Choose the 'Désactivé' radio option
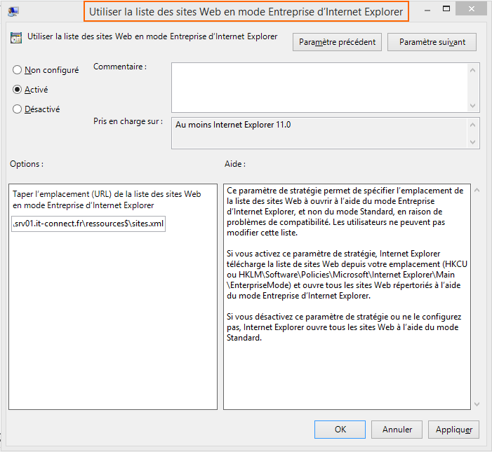This screenshot has width=492, height=452. [18, 109]
